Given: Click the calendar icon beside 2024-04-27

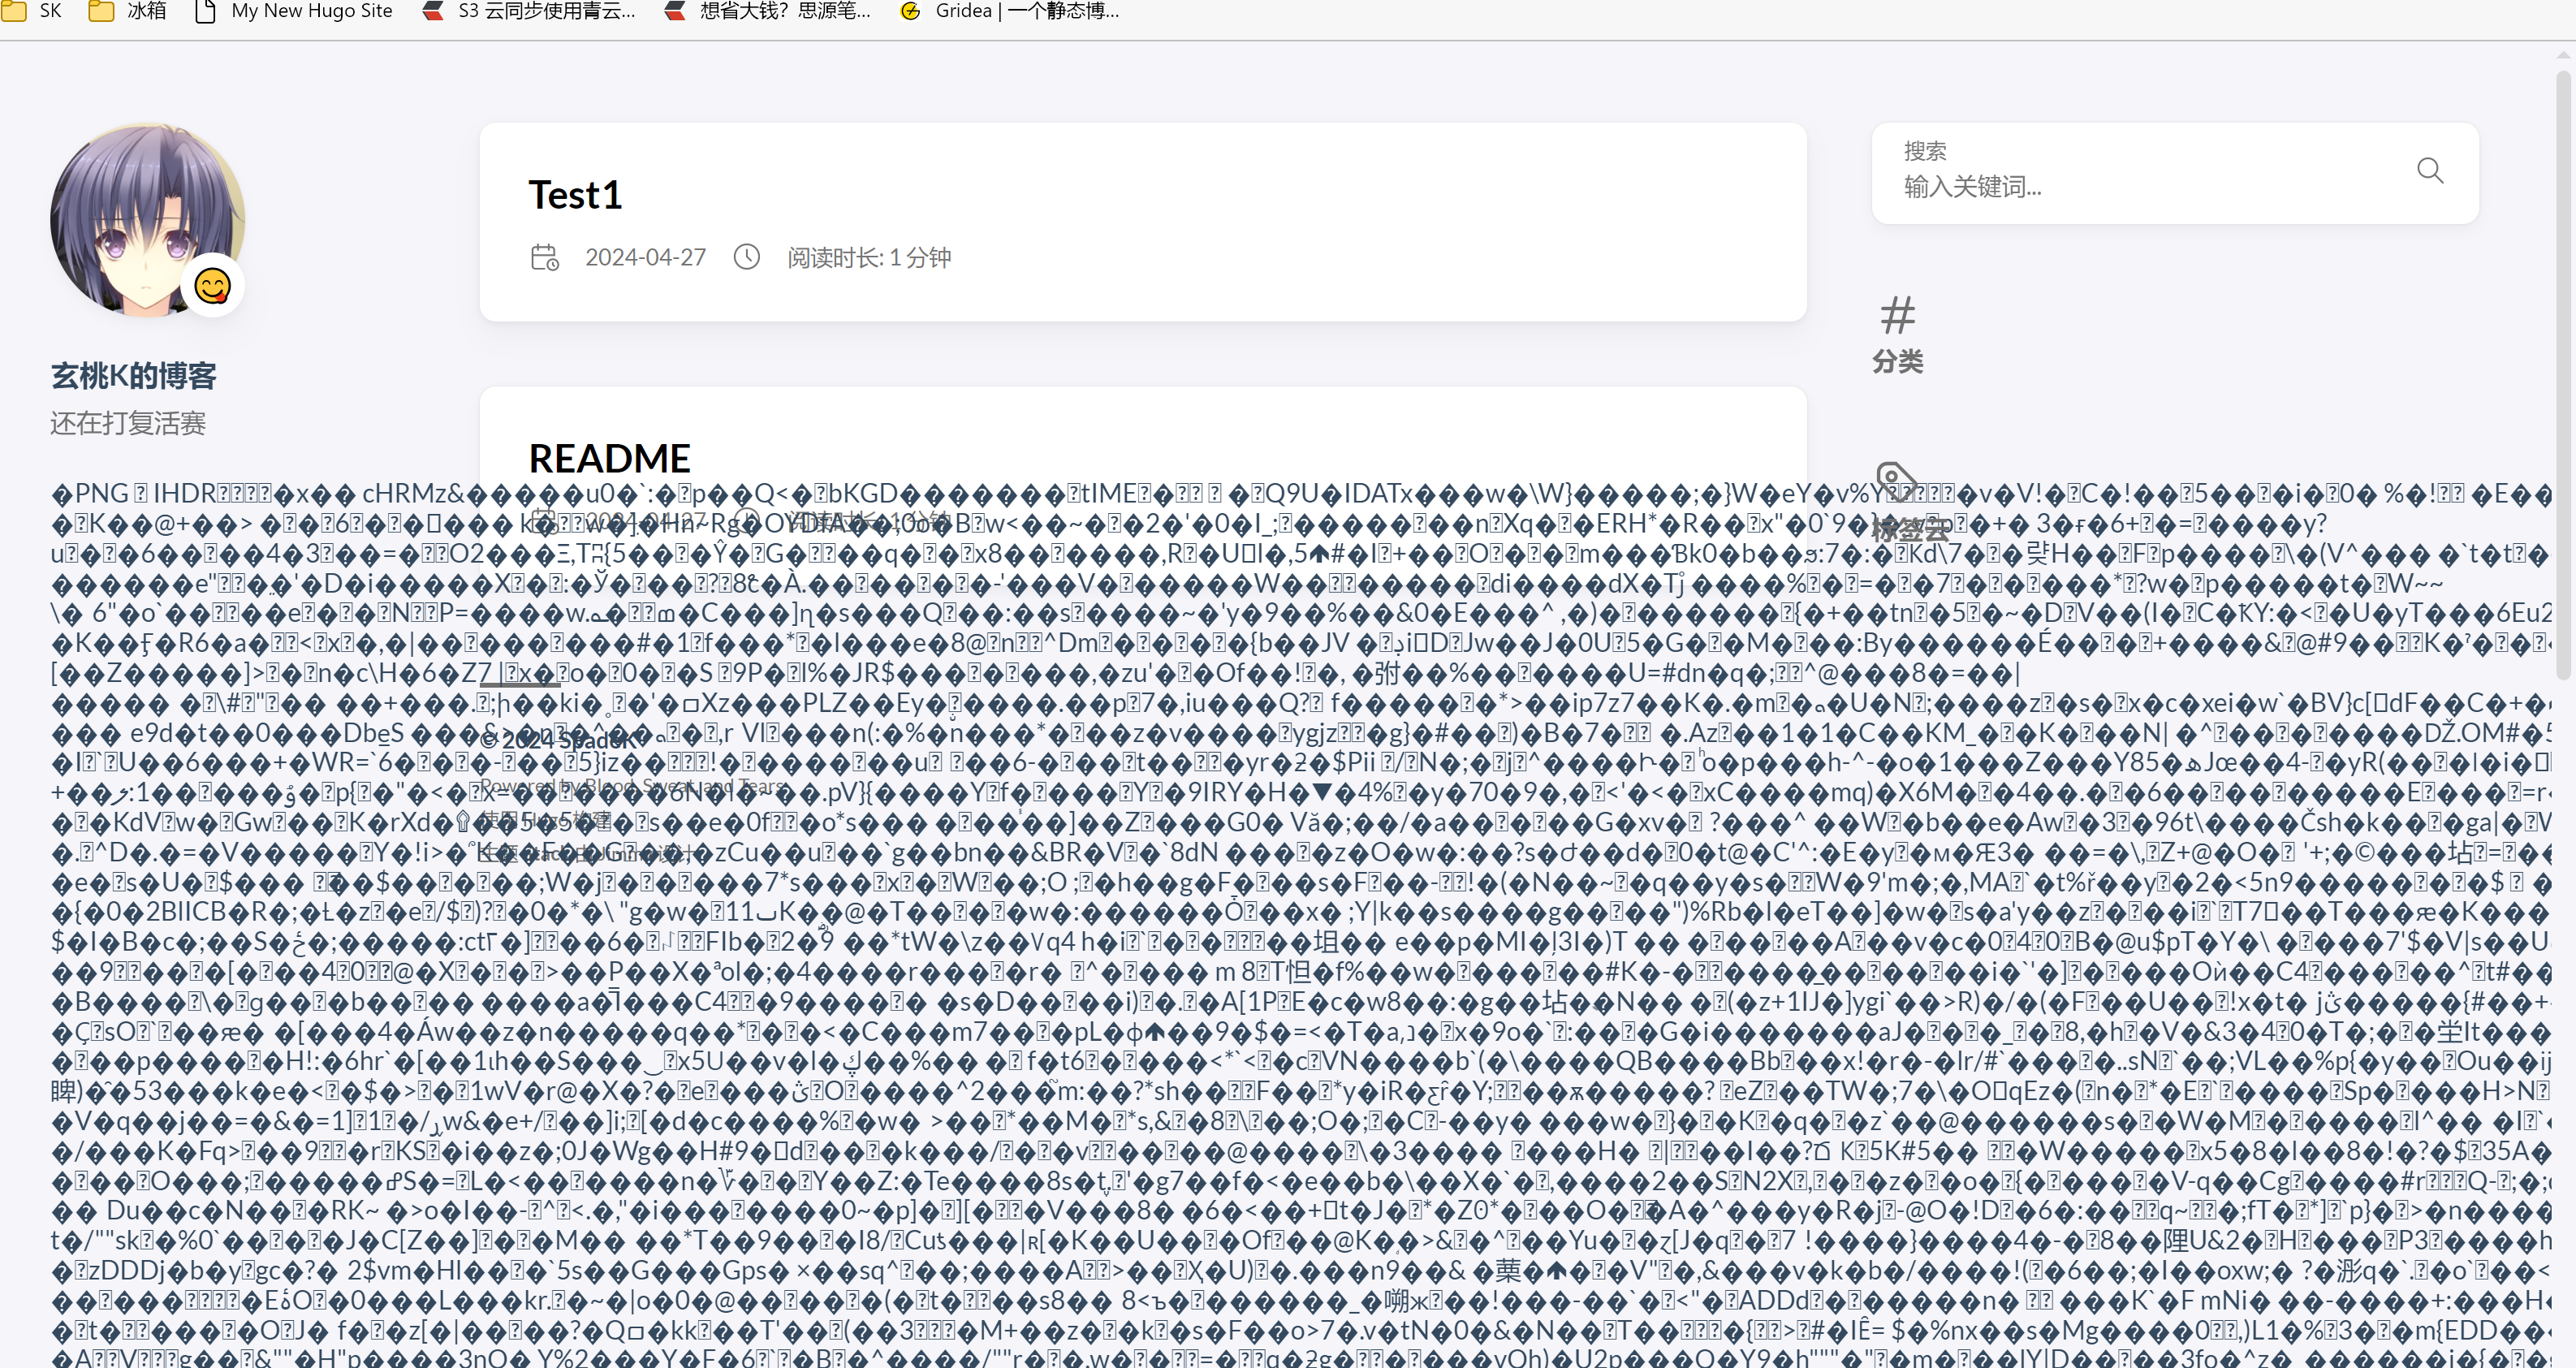Looking at the screenshot, I should pos(545,257).
